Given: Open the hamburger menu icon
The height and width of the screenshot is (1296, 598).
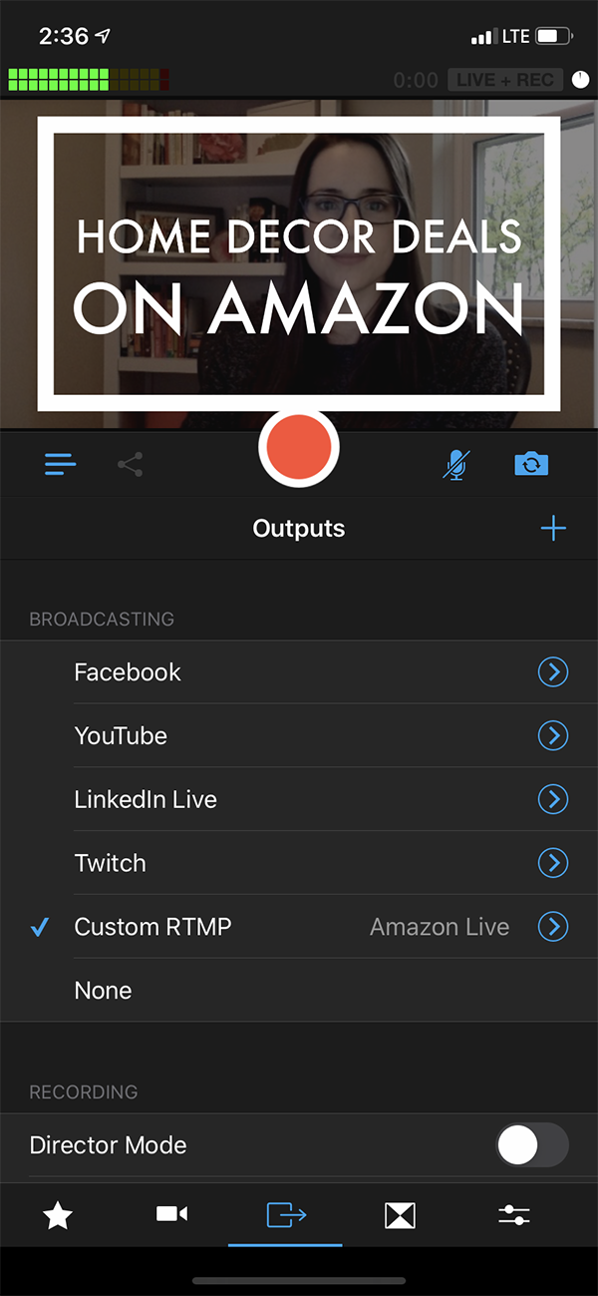Looking at the screenshot, I should (60, 464).
